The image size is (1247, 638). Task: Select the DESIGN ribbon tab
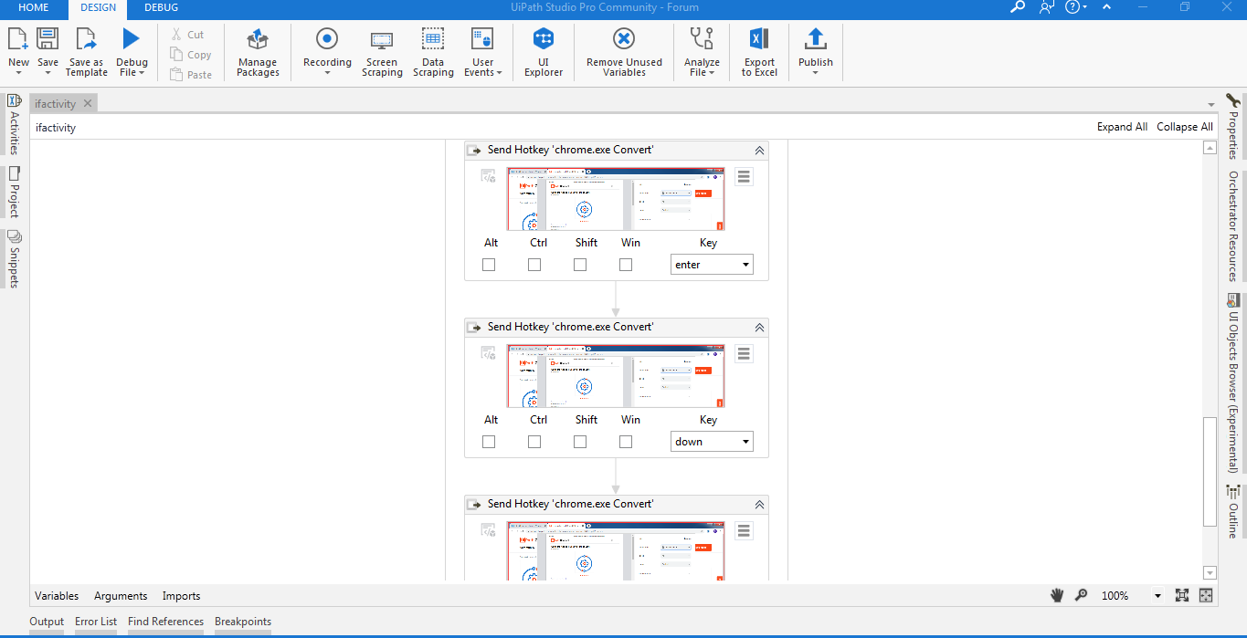[98, 8]
